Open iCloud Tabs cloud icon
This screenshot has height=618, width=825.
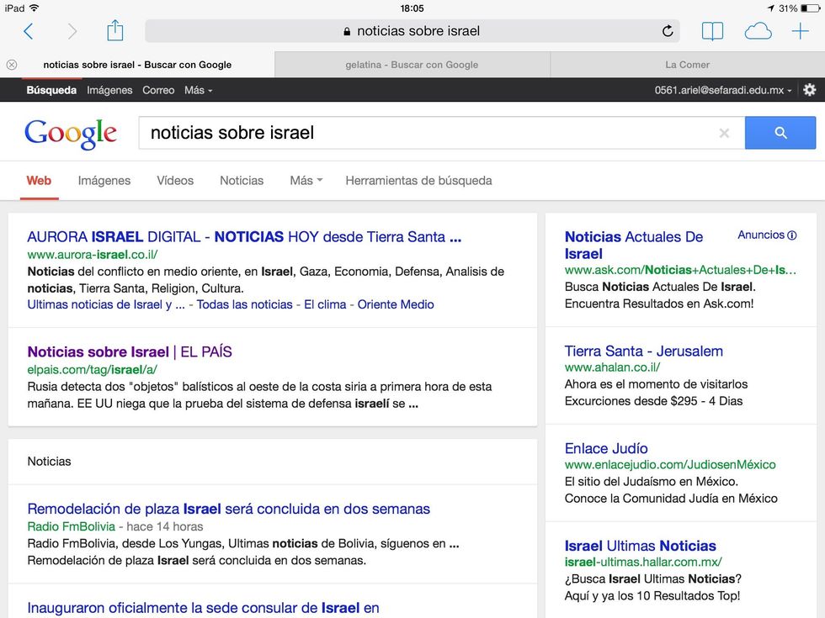(758, 31)
